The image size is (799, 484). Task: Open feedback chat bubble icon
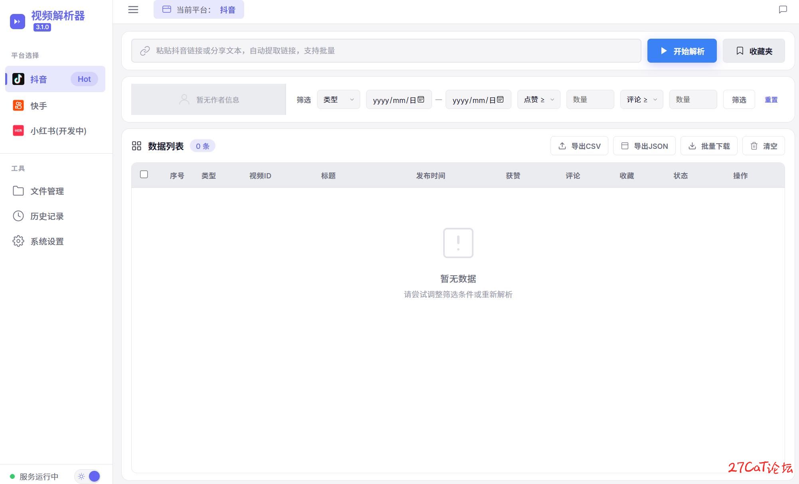tap(783, 10)
